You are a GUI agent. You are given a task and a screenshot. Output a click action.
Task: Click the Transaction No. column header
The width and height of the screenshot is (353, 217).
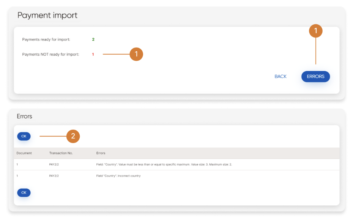[x=61, y=153]
